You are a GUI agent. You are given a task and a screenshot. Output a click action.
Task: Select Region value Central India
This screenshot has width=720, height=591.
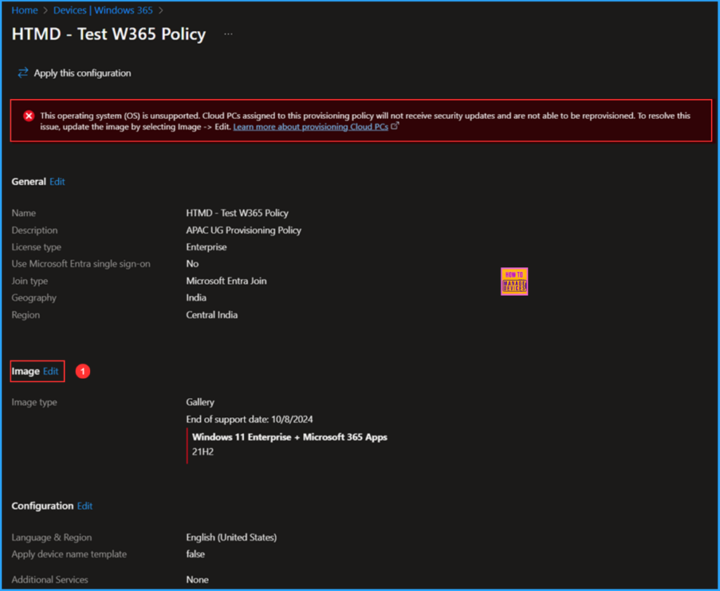[212, 314]
